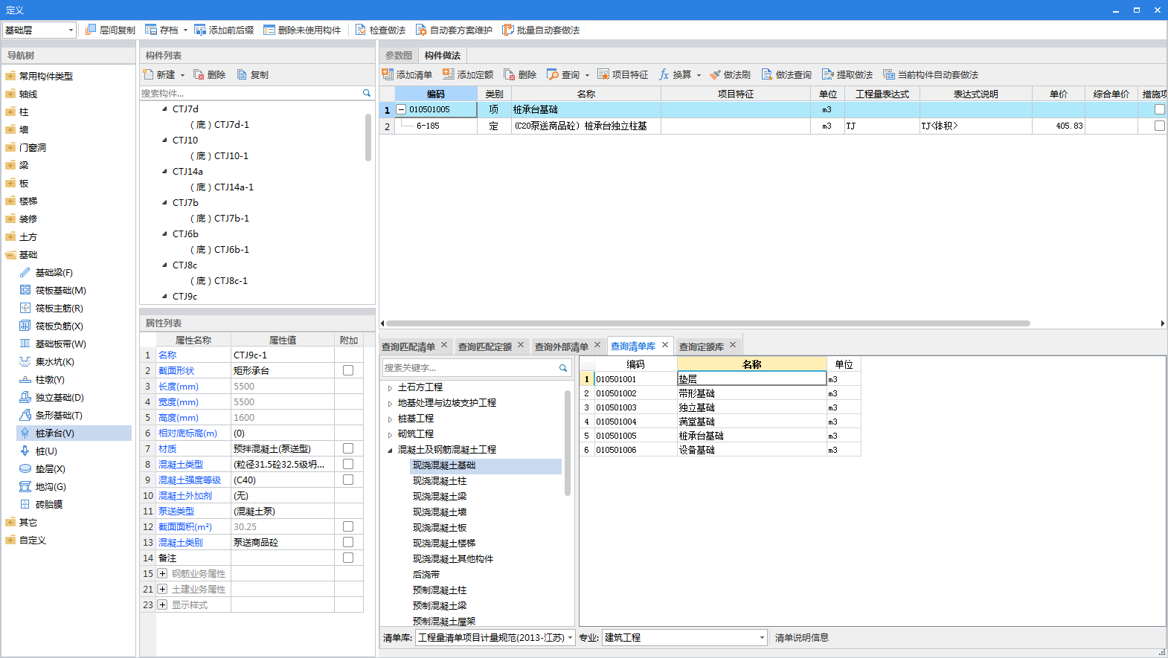The width and height of the screenshot is (1168, 658).
Task: Tick 附加 checkbox for 材质
Action: coord(347,448)
